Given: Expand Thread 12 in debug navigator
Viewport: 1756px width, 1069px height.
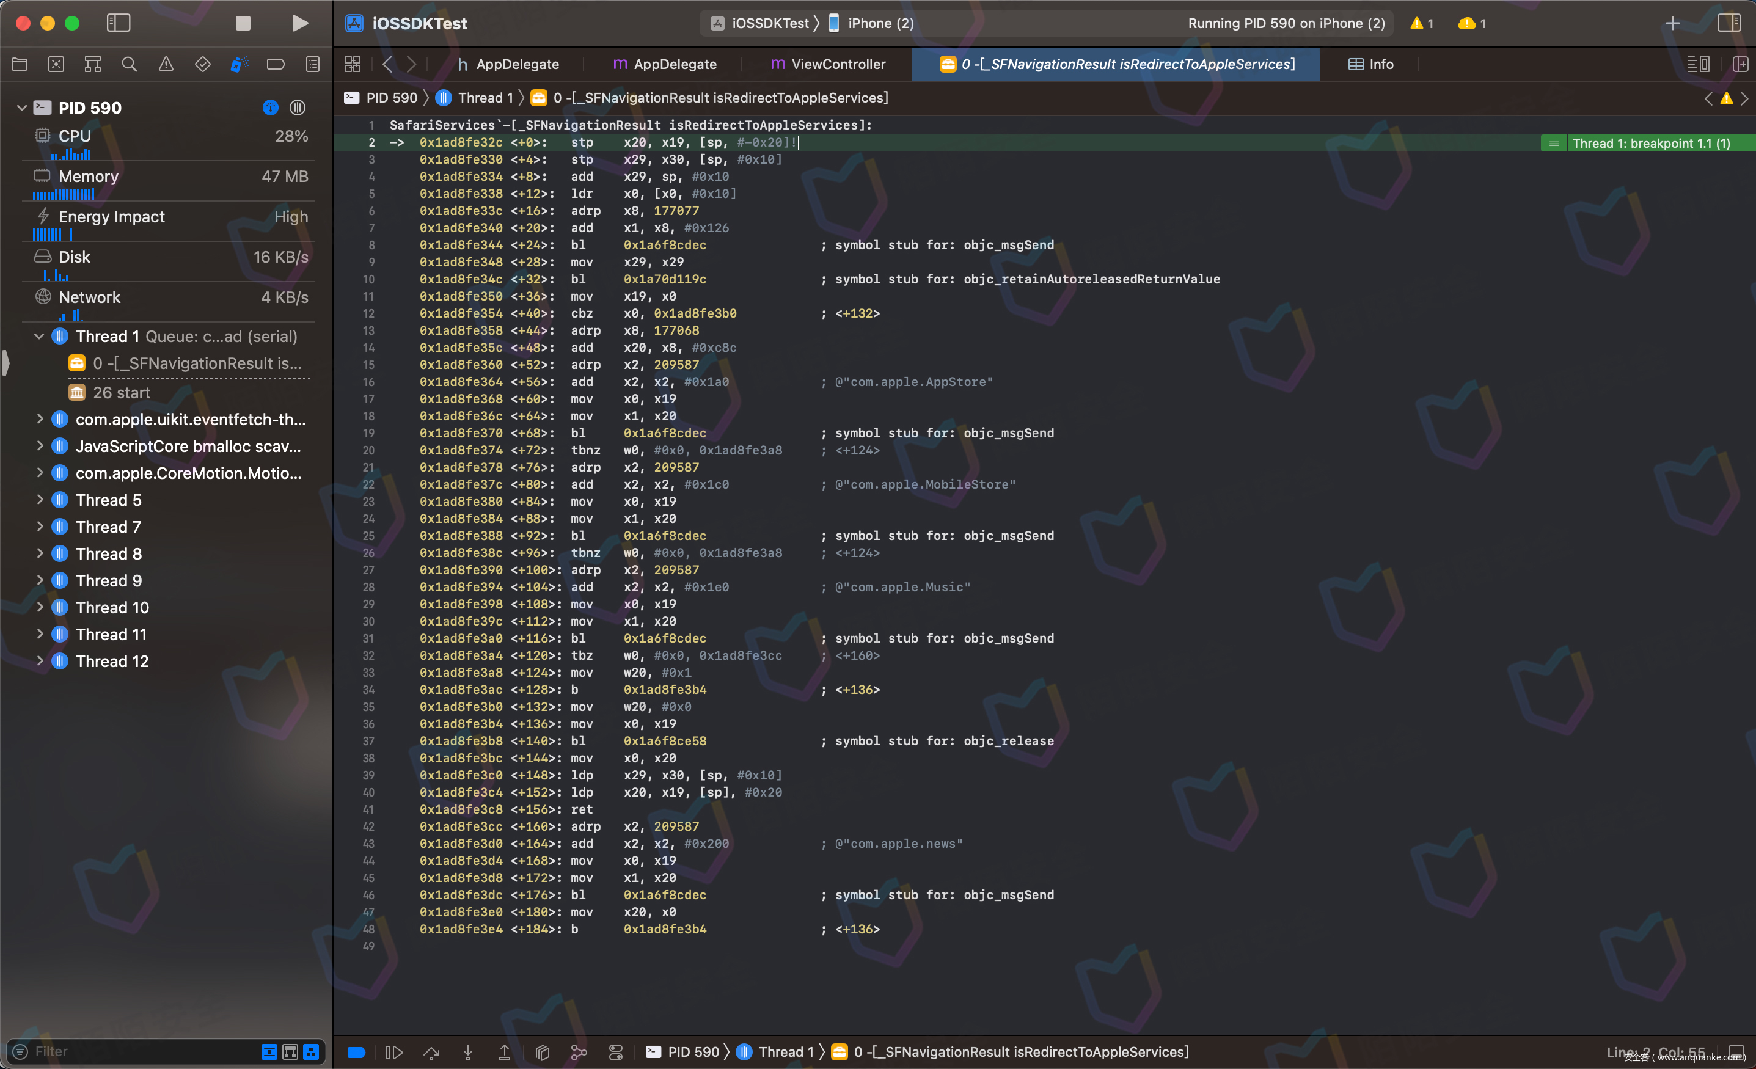Looking at the screenshot, I should click(x=39, y=662).
